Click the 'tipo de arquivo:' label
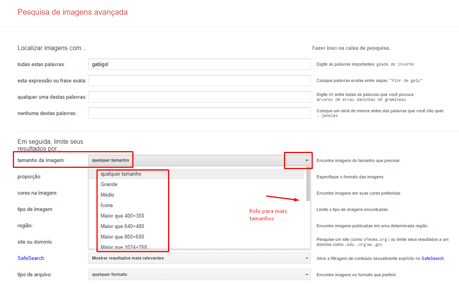This screenshot has width=459, height=284. click(35, 275)
